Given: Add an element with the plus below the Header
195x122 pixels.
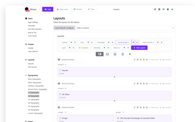Looking at the screenshot, I should coord(114,77).
